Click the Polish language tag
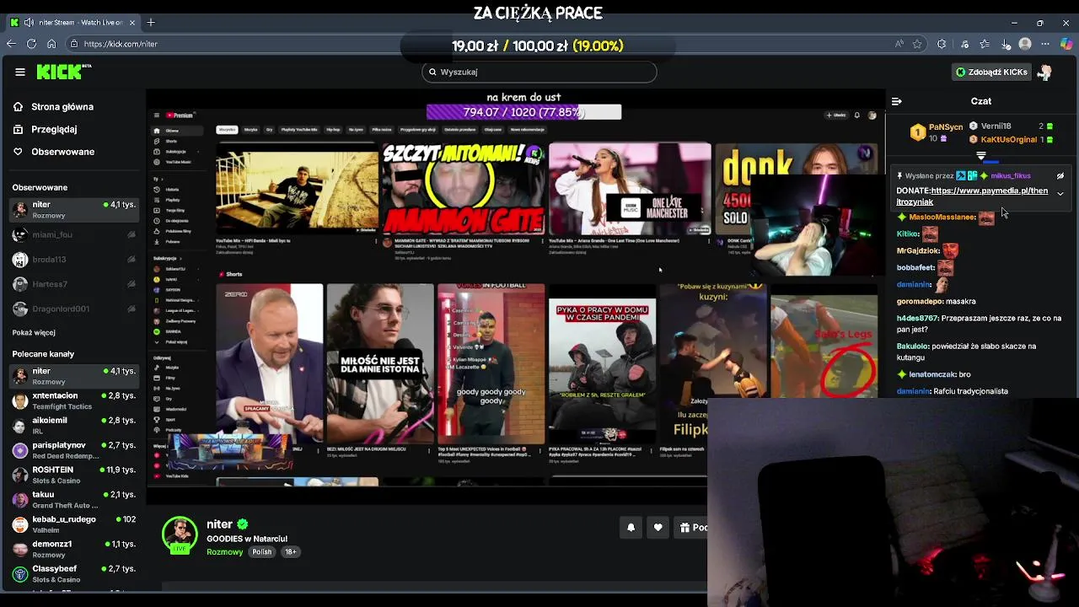The image size is (1079, 607). pyautogui.click(x=262, y=552)
